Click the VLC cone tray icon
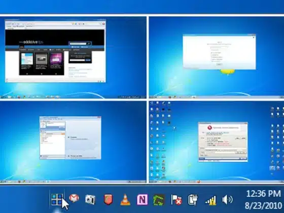This screenshot has width=284, height=213. click(125, 200)
